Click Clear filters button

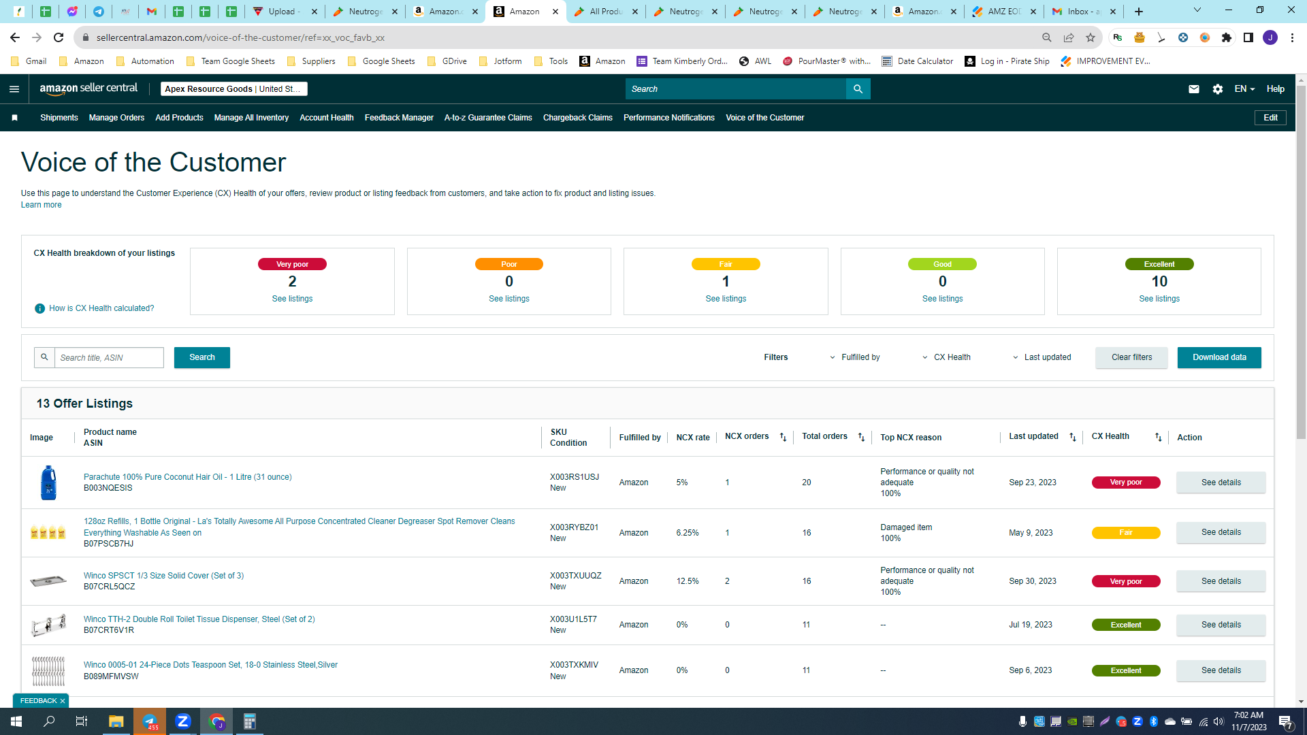1132,357
